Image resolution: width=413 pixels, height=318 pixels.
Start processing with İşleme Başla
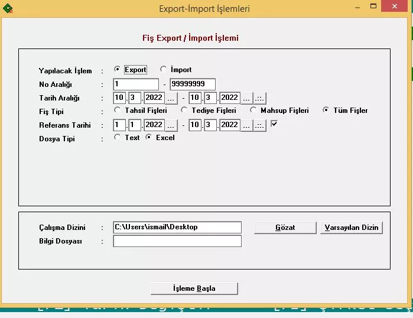(x=194, y=288)
